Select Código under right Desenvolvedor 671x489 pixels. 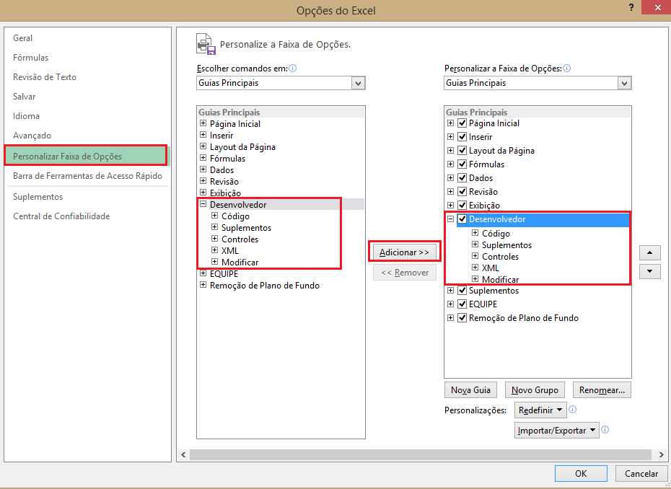coord(496,234)
